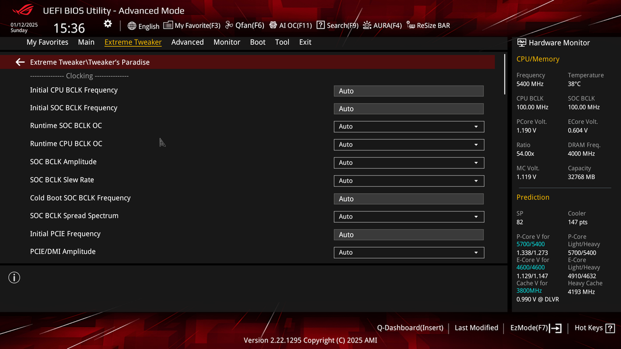Select Runtime SOC BCLK OC label
This screenshot has height=349, width=621.
point(66,126)
